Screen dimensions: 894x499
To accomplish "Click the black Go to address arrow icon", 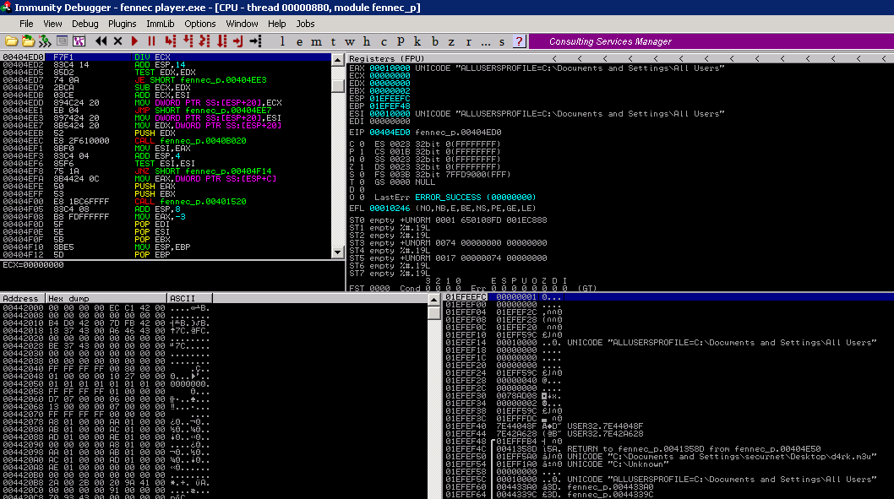I will click(x=255, y=41).
